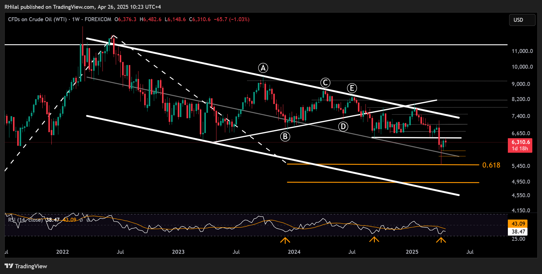Select the circled wave label D on the chart
542x274 pixels.
(x=343, y=126)
